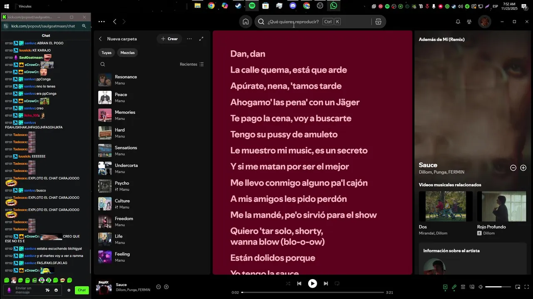The image size is (533, 299).
Task: Open the Browse icon in the search bar
Action: click(x=378, y=22)
